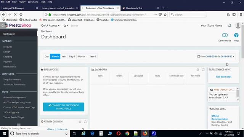Toggle Demo mode switch
This screenshot has width=244, height=137.
[225, 35]
